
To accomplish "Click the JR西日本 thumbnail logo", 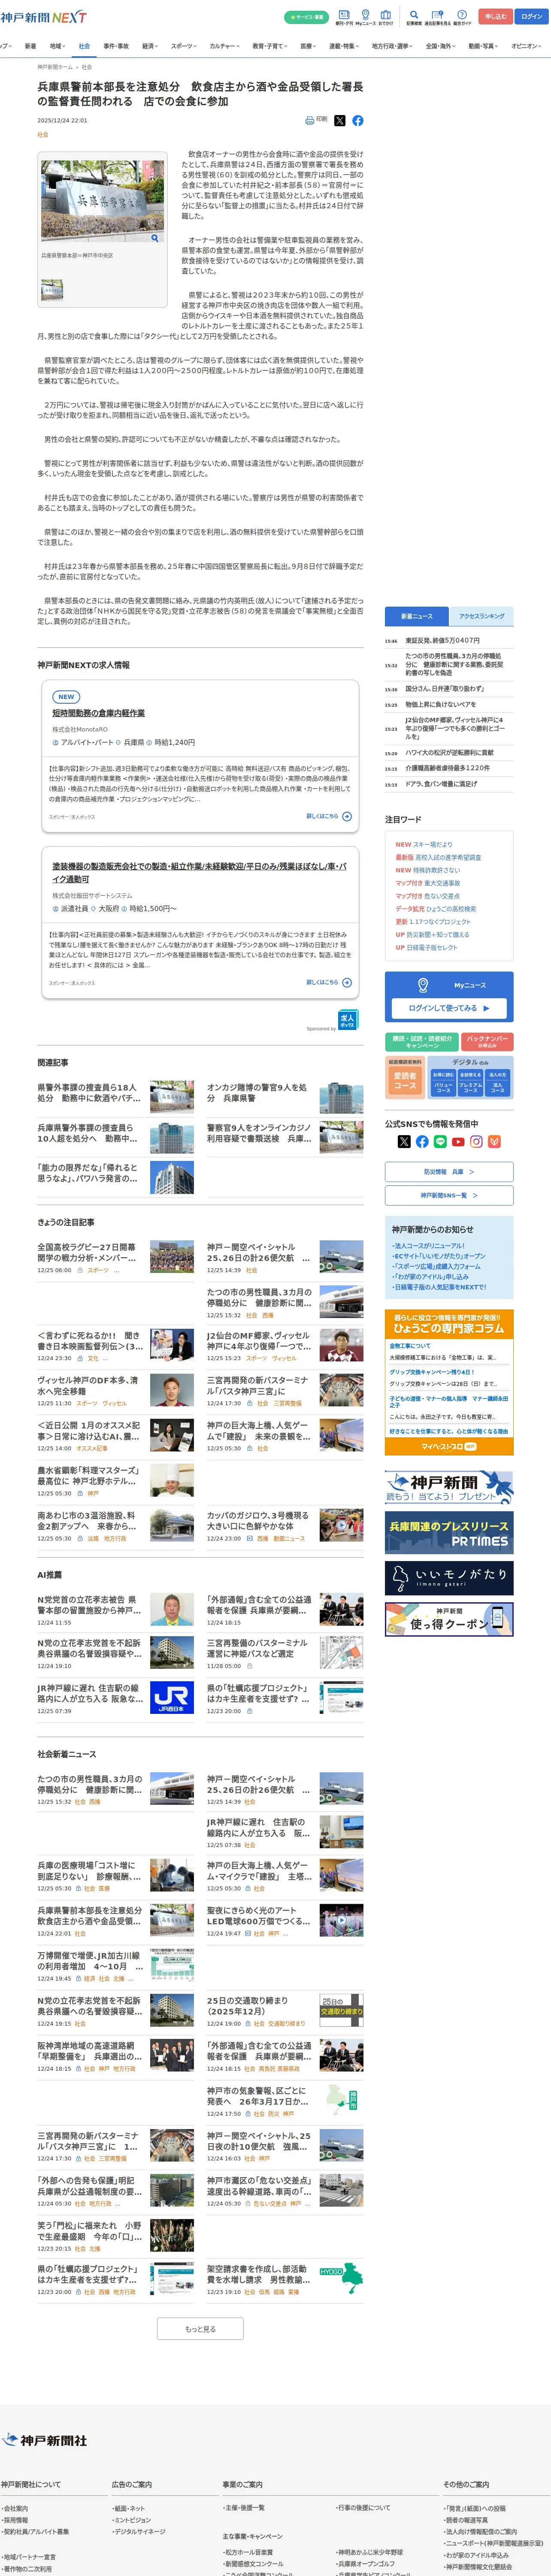I will pyautogui.click(x=172, y=1697).
